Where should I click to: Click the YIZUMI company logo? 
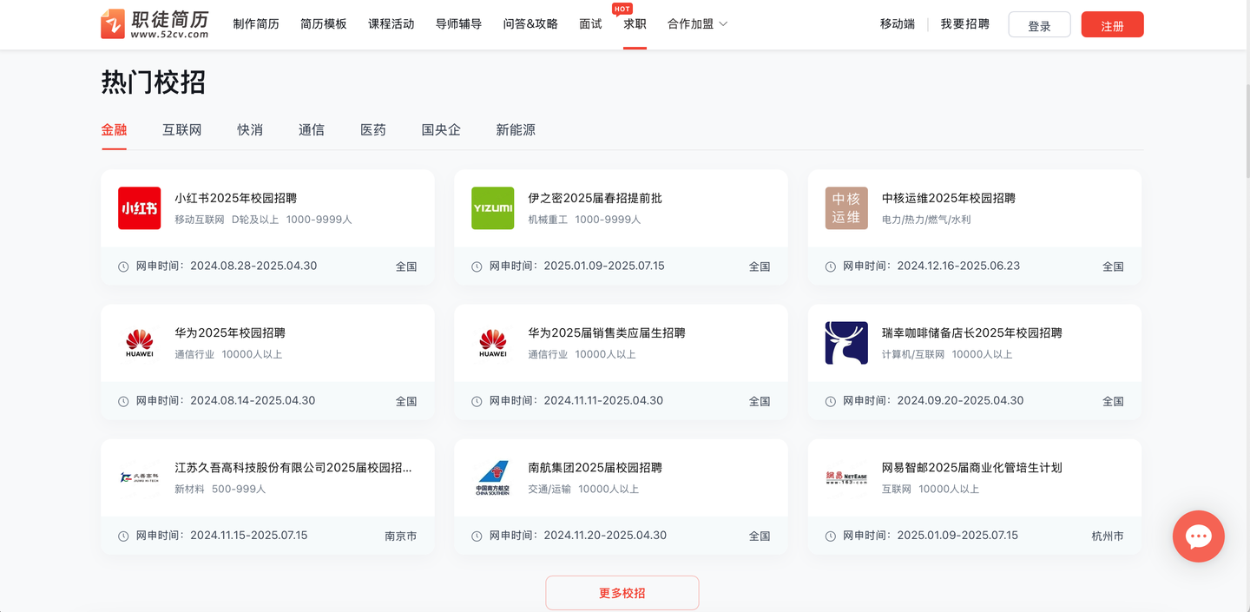pyautogui.click(x=493, y=208)
